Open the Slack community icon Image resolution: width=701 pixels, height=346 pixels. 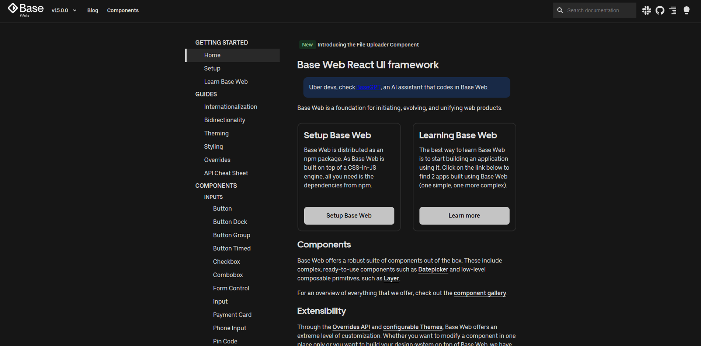point(646,10)
